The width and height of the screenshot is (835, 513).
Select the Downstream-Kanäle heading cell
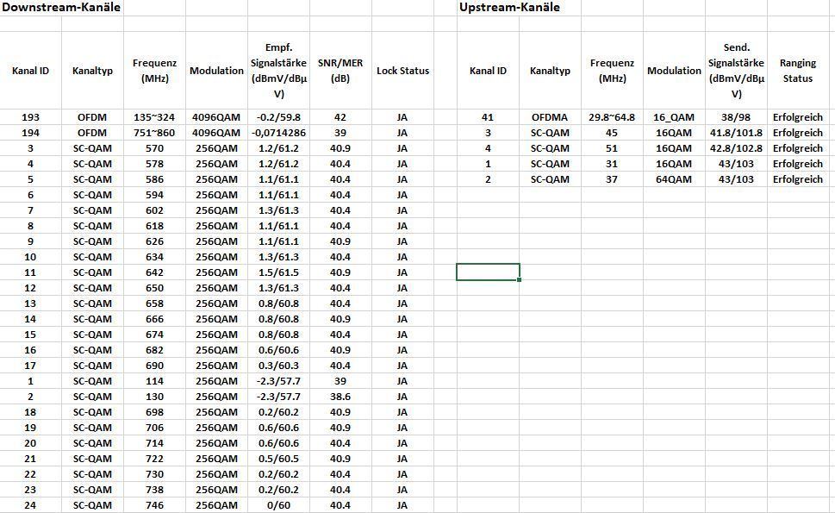point(61,8)
